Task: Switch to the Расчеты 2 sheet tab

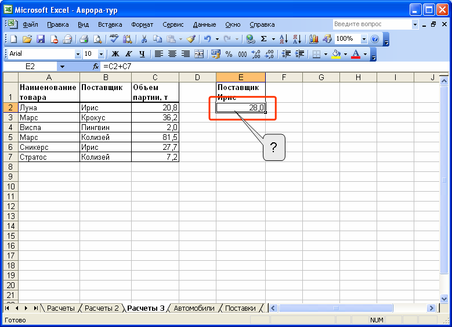Action: [102, 308]
